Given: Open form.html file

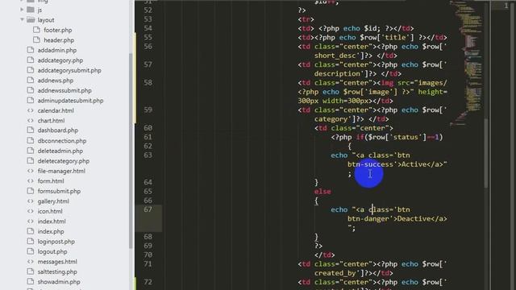Looking at the screenshot, I should tap(51, 181).
